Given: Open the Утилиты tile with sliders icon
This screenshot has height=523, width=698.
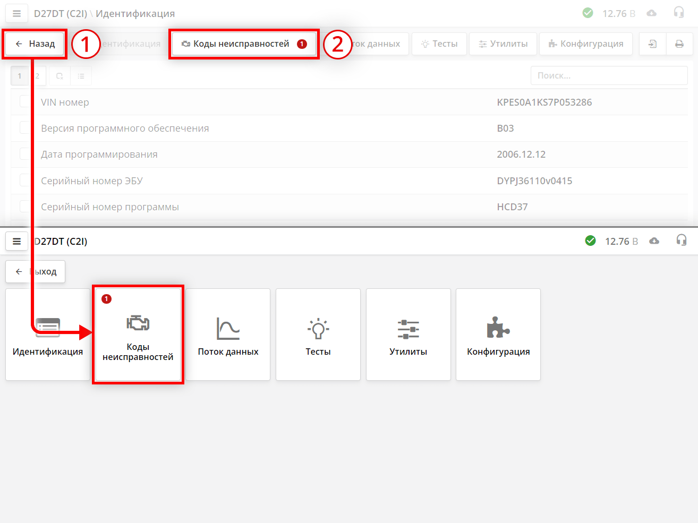Looking at the screenshot, I should tap(408, 335).
